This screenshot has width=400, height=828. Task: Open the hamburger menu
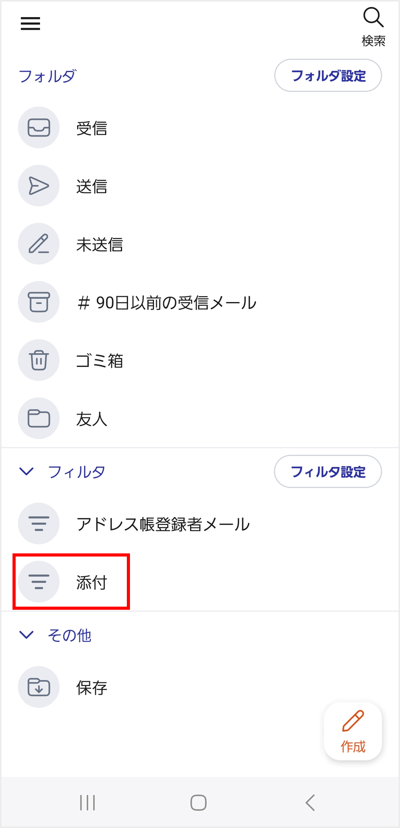tap(30, 24)
